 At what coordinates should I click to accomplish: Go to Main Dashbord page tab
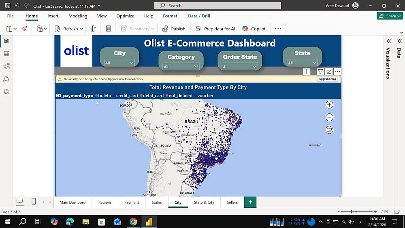tap(72, 202)
